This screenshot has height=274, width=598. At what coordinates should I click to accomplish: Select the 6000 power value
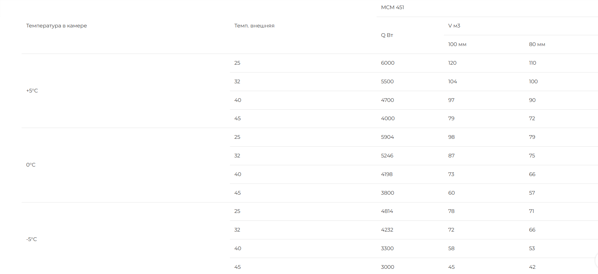388,63
